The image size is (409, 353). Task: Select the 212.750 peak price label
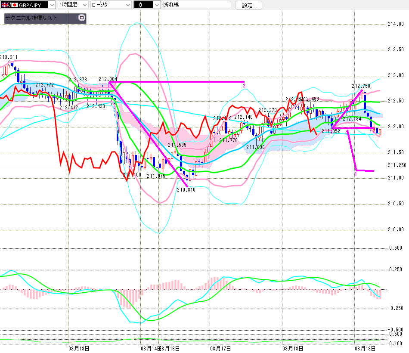point(361,86)
